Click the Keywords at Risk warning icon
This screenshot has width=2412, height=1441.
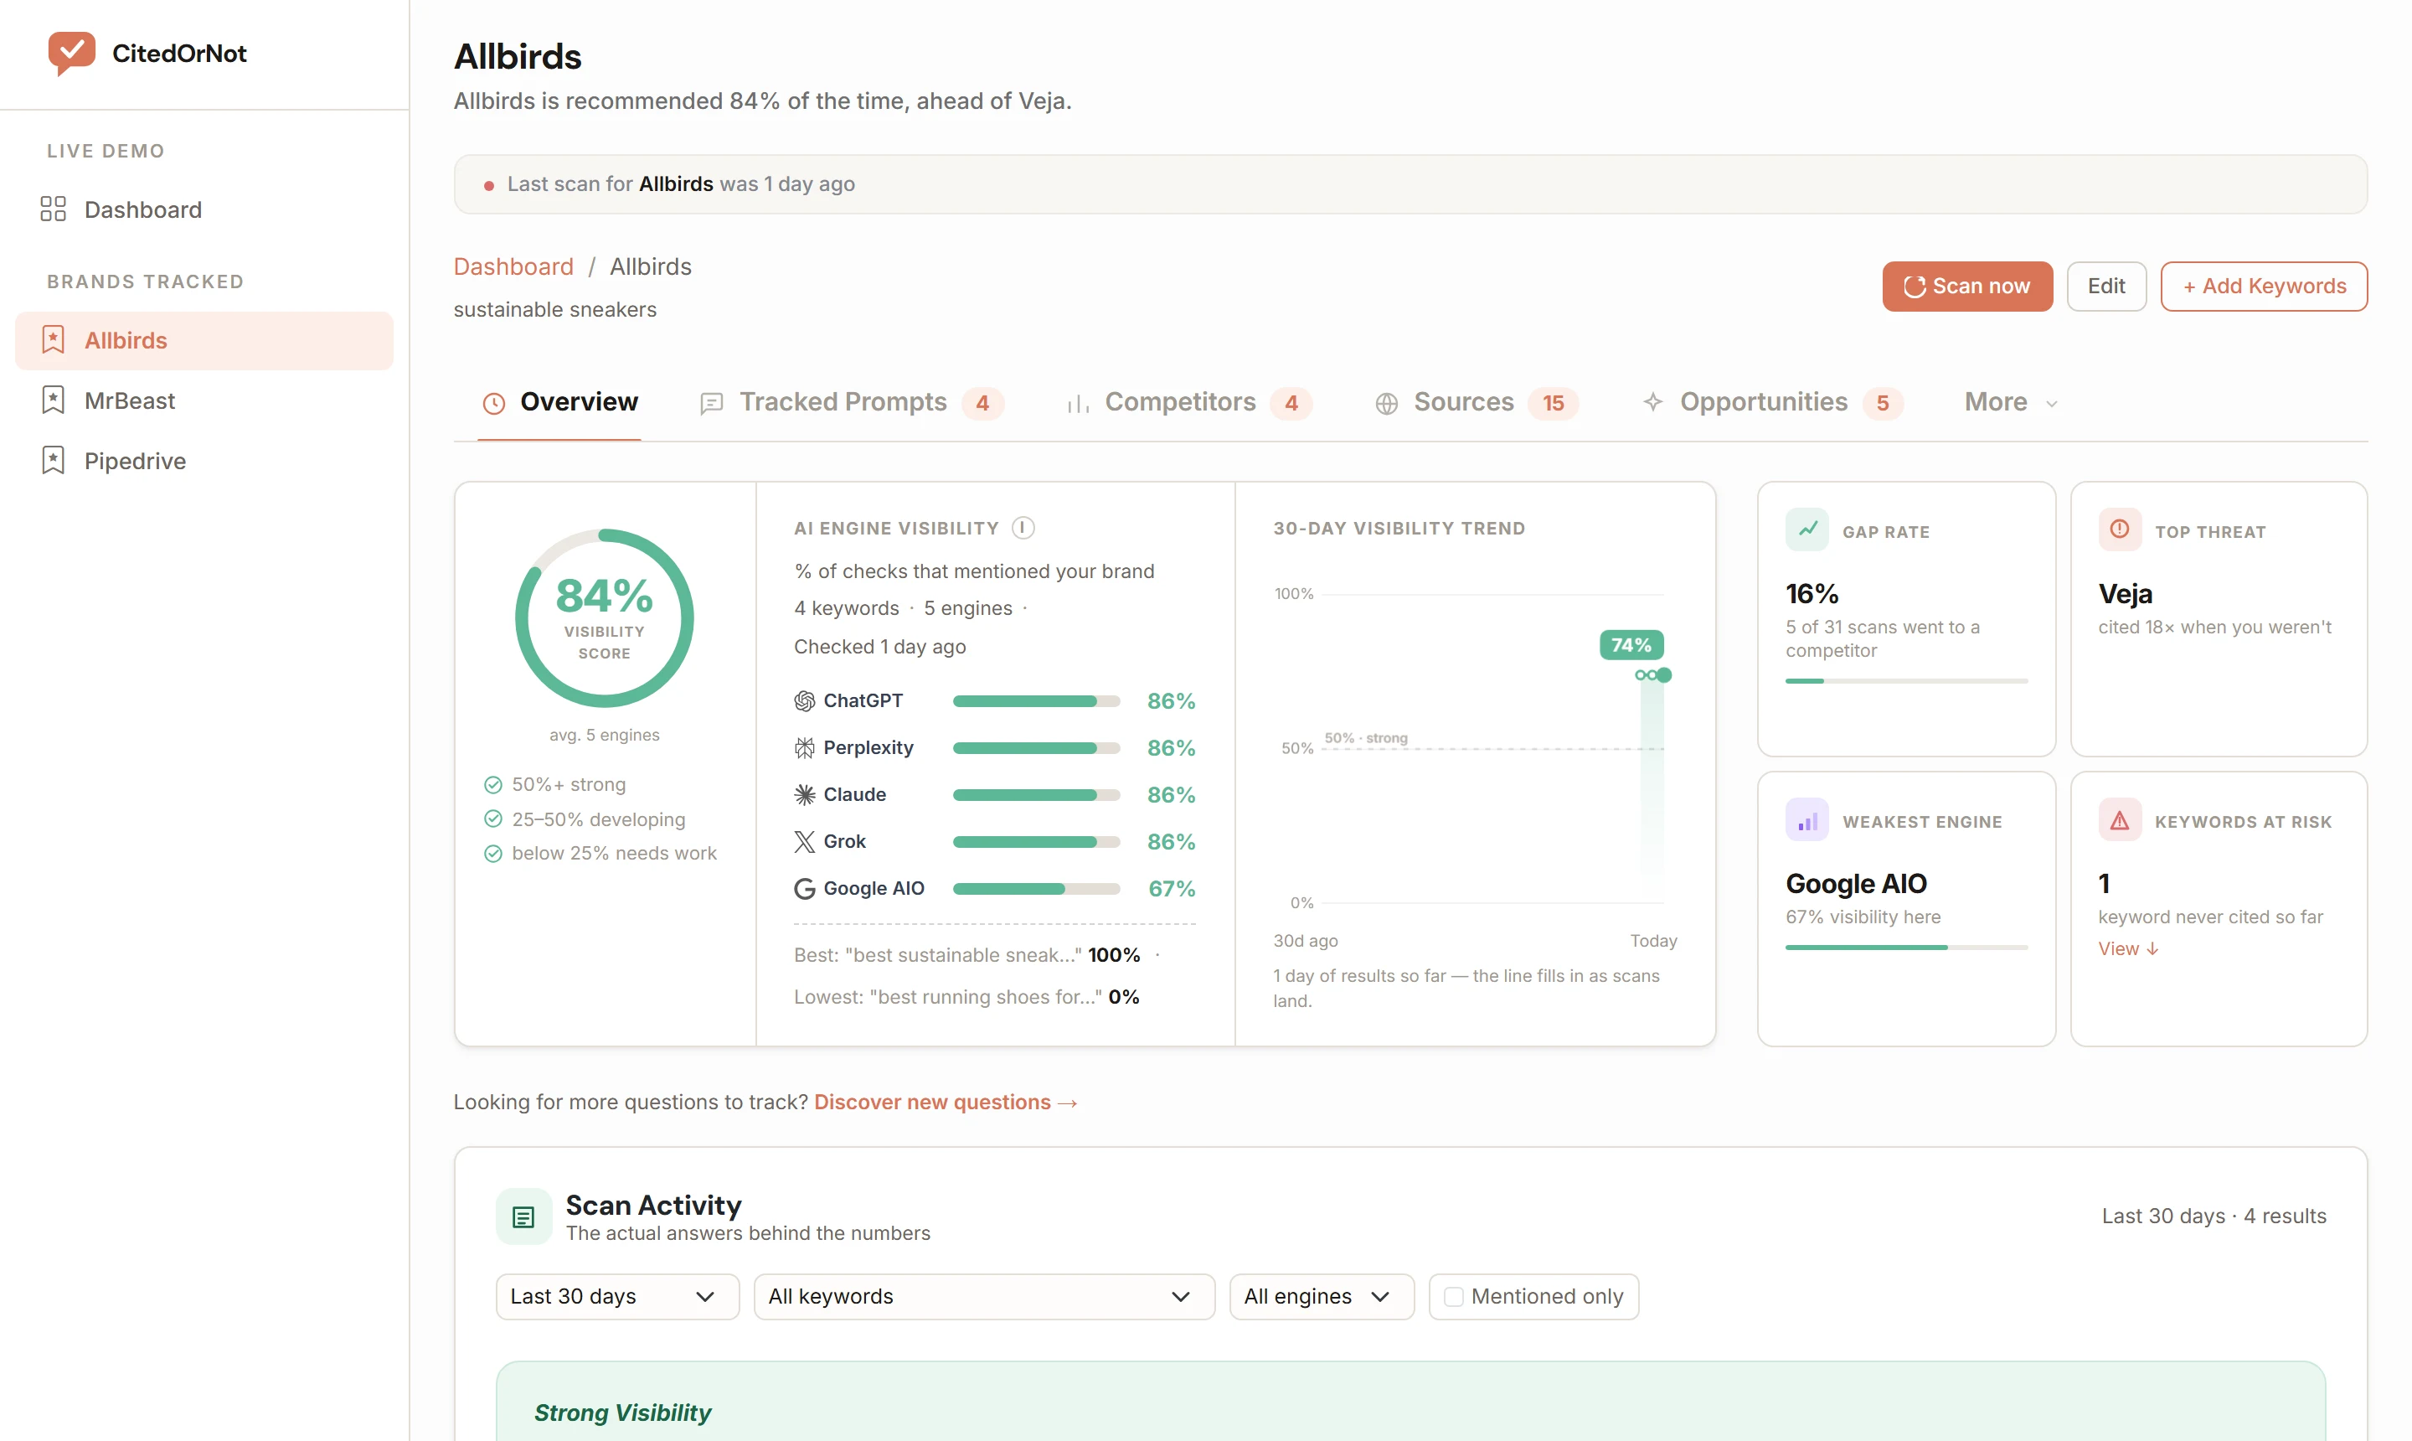click(2120, 820)
